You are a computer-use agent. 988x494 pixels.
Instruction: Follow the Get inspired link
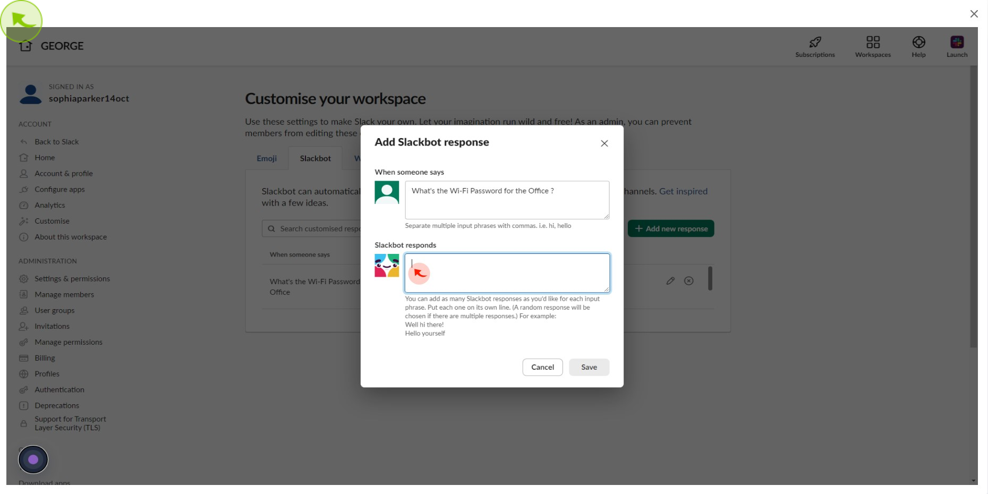(x=683, y=191)
